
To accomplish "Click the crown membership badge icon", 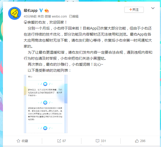I will (47, 10).
